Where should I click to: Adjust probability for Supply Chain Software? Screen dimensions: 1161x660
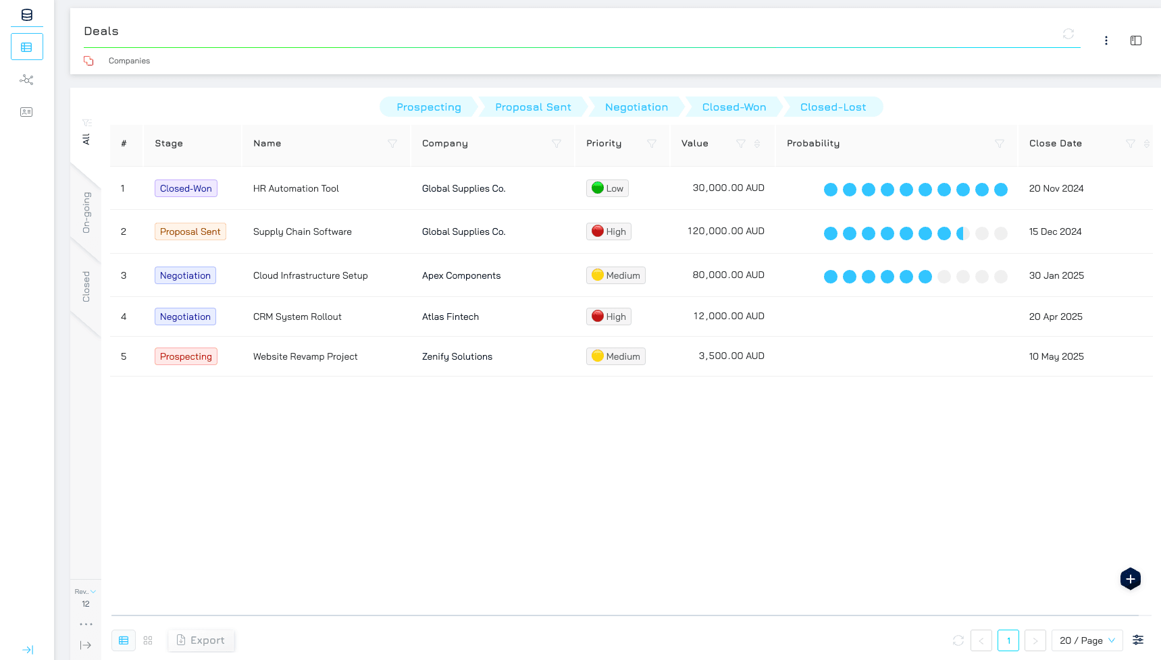tap(916, 233)
